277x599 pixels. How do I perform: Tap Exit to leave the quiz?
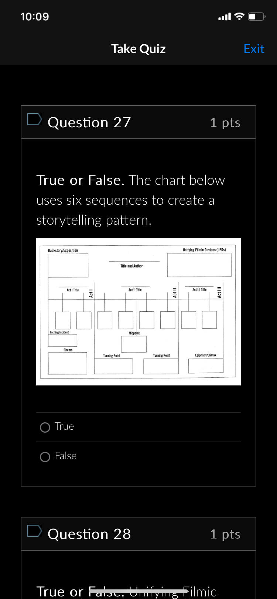254,49
